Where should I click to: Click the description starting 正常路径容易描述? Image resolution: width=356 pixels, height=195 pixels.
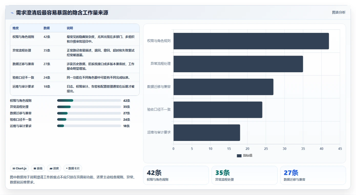[101, 53]
